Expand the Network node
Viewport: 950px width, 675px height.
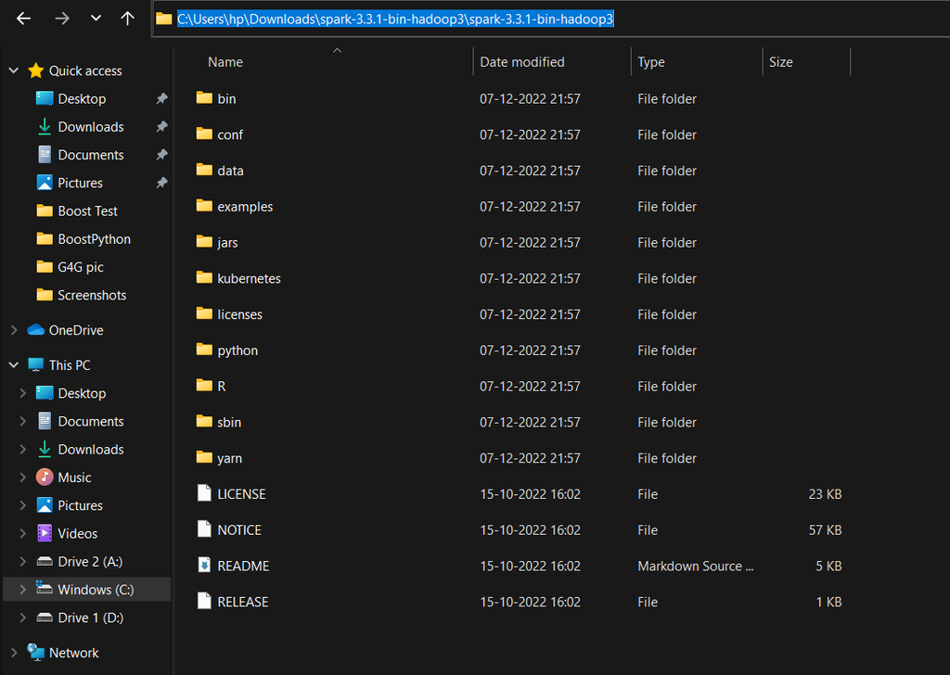pyautogui.click(x=14, y=653)
